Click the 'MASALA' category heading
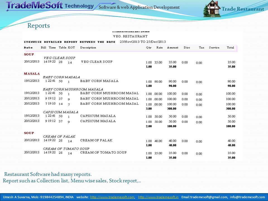268x201 pixels. 32,74
